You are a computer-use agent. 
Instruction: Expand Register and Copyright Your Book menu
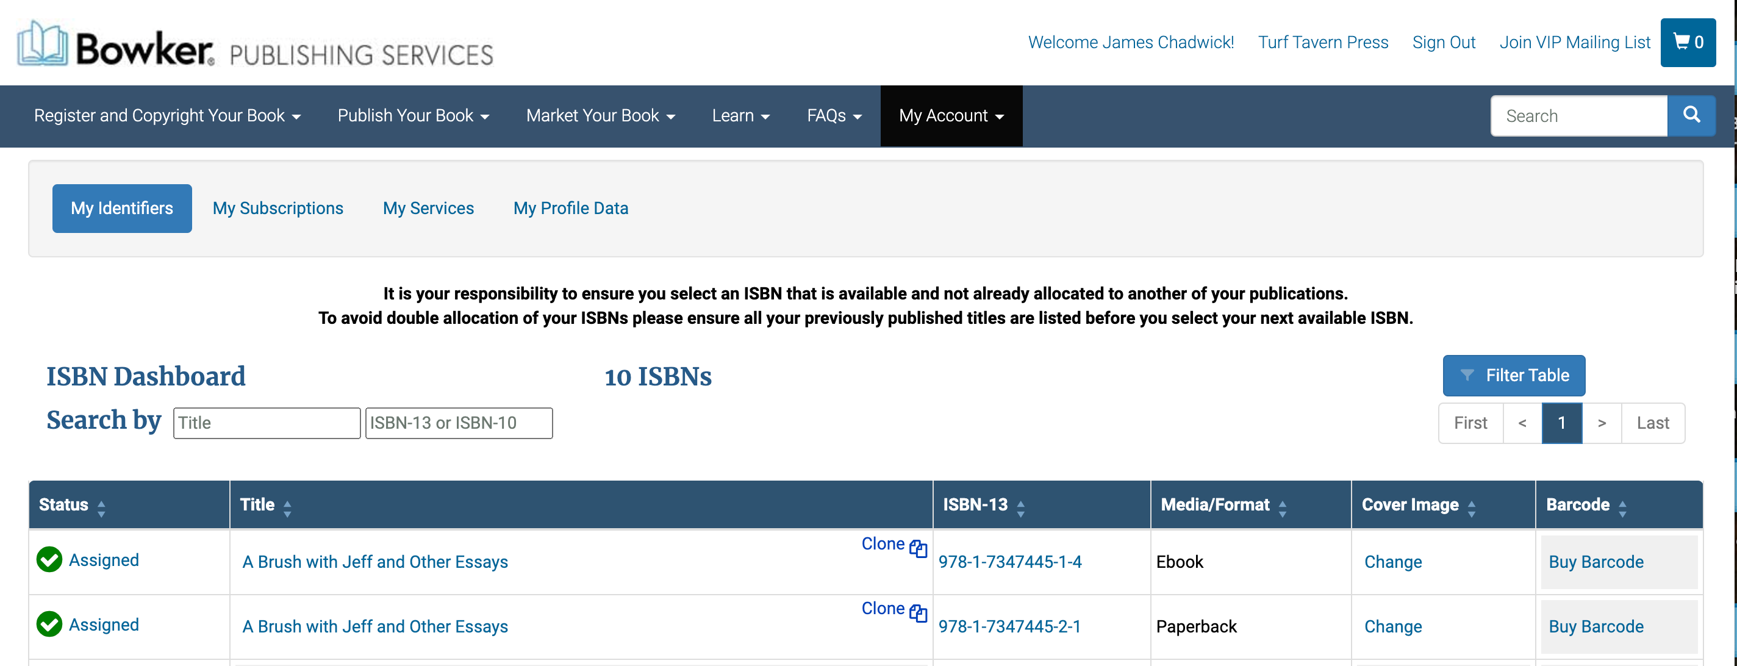(x=167, y=116)
